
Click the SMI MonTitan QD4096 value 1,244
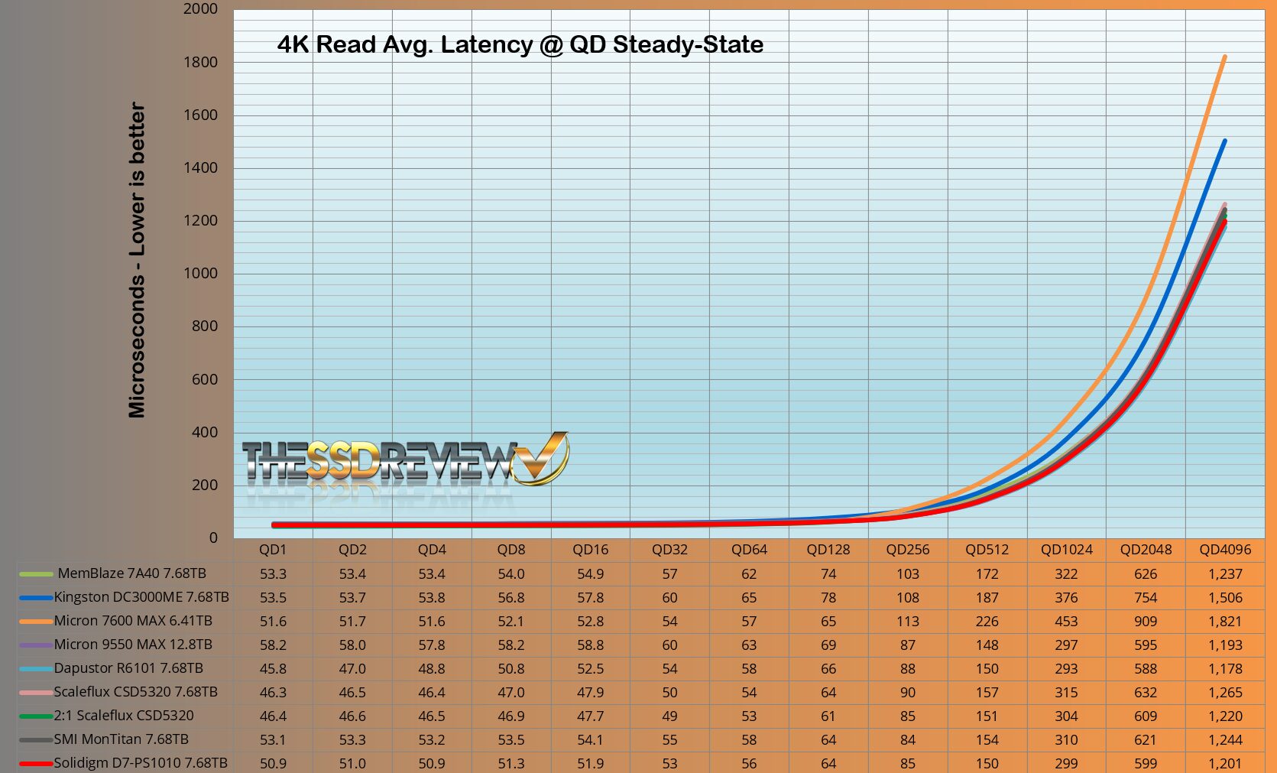(1226, 740)
